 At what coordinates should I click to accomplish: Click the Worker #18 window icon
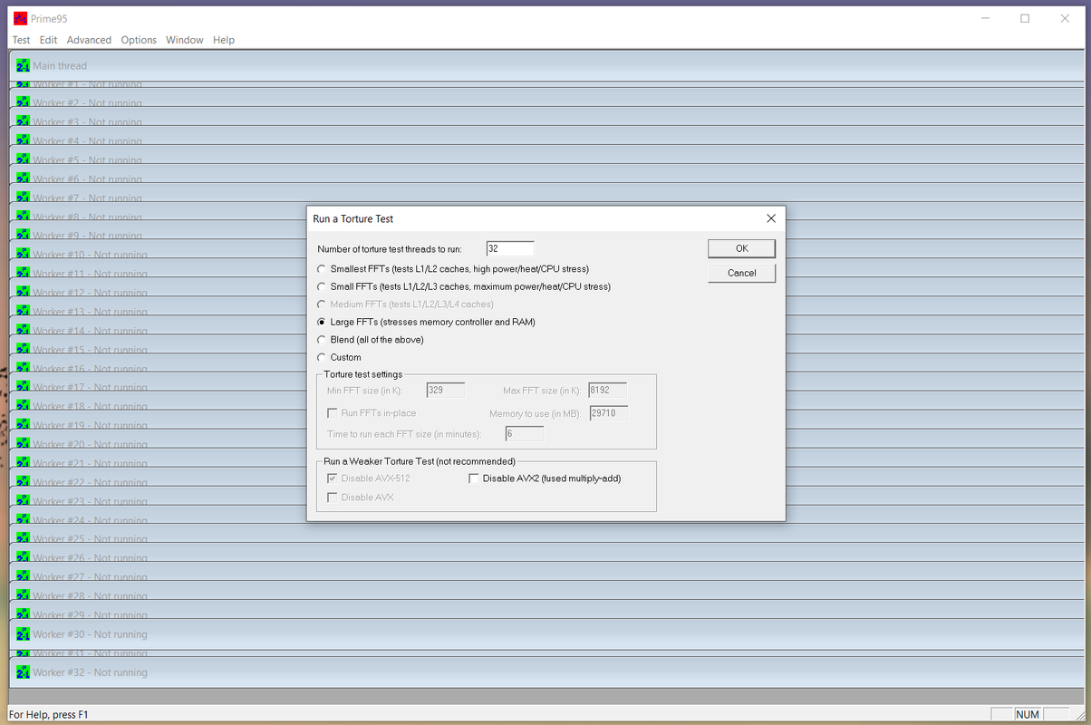(23, 406)
